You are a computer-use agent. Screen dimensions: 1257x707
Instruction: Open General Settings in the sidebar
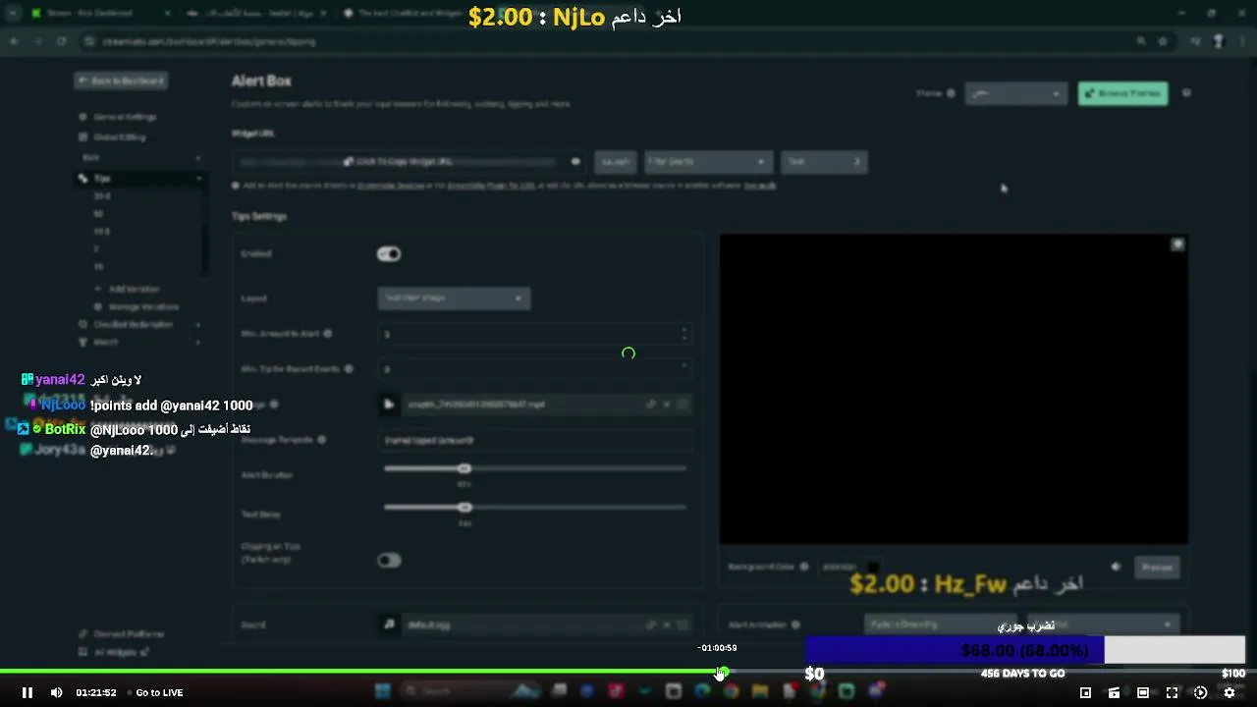pos(125,117)
